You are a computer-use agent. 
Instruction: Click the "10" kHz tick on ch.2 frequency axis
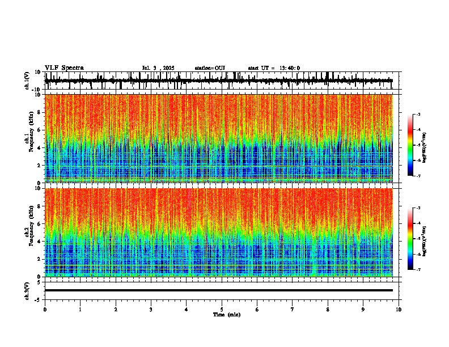(x=38, y=188)
